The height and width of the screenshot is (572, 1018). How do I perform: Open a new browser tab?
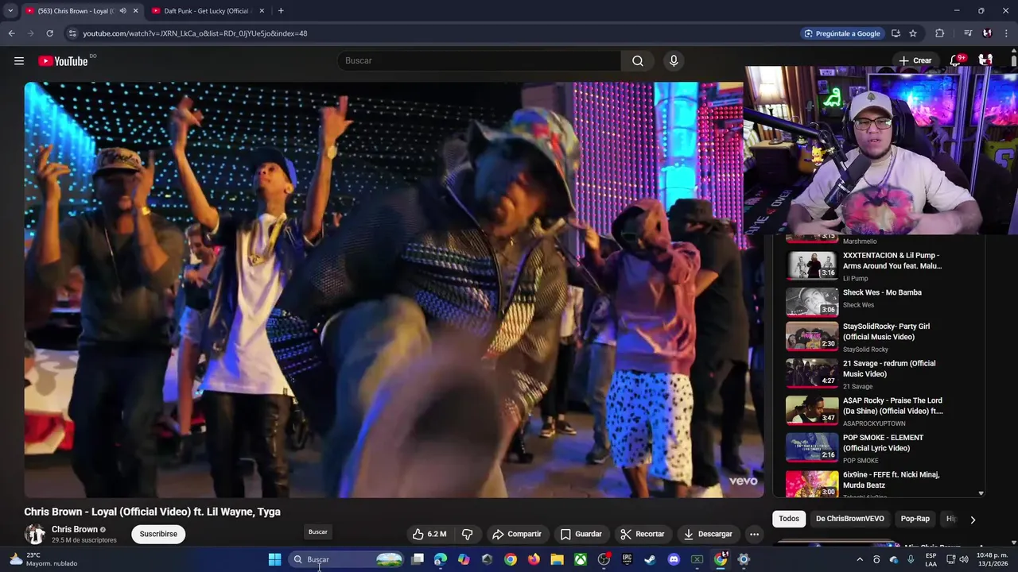(281, 11)
